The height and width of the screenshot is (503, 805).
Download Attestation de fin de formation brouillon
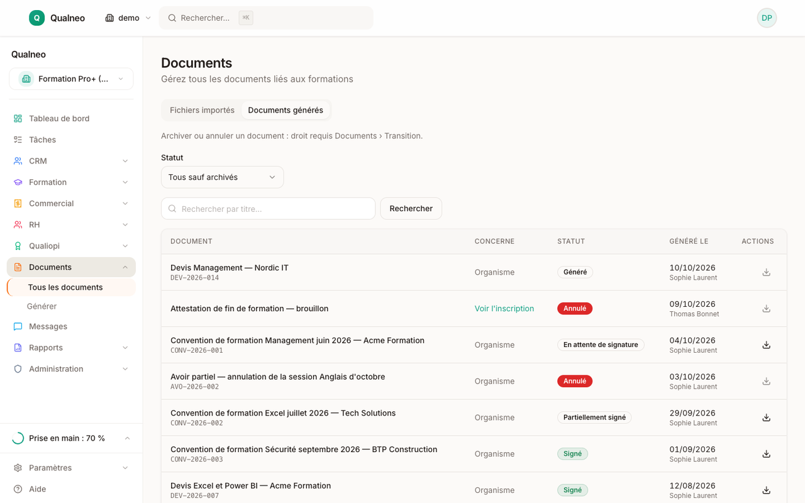(x=766, y=309)
